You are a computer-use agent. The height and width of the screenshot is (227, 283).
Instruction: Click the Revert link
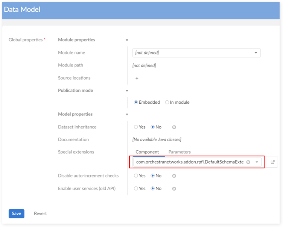coord(40,213)
